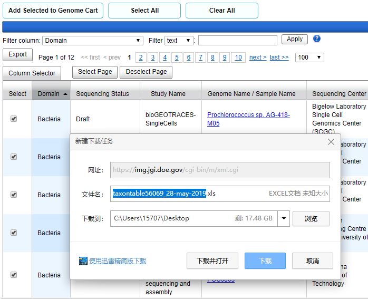Toggle checkbox for first Bacteria row
Viewport: 368px width, 299px height.
click(x=14, y=119)
